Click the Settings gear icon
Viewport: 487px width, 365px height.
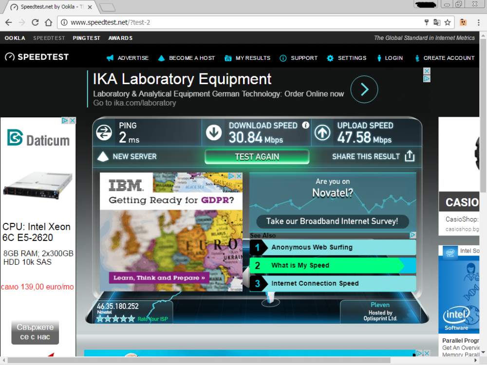tap(330, 58)
